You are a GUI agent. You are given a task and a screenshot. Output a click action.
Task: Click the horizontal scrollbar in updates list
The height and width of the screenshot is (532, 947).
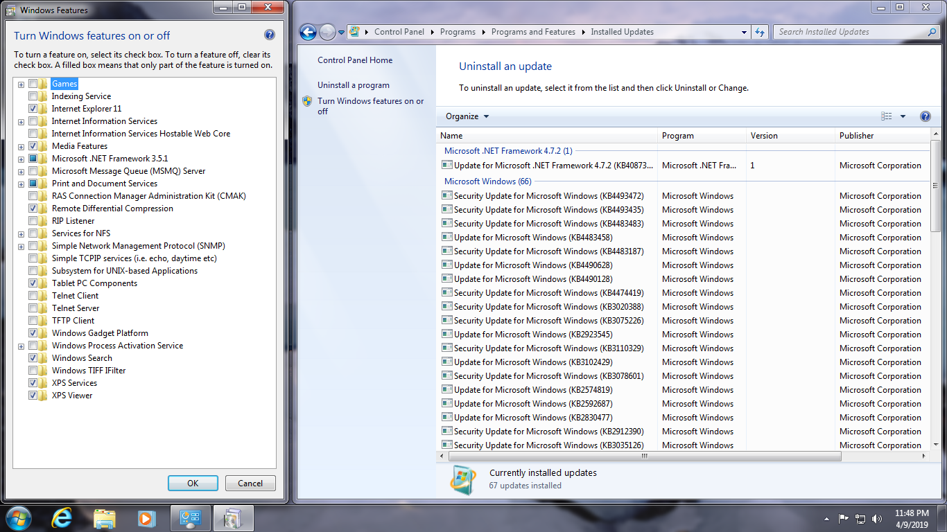coord(645,456)
